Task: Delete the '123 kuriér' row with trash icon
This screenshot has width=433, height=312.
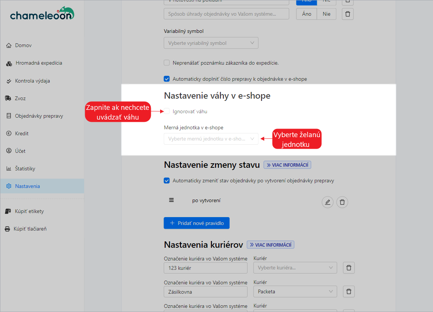Action: click(349, 268)
